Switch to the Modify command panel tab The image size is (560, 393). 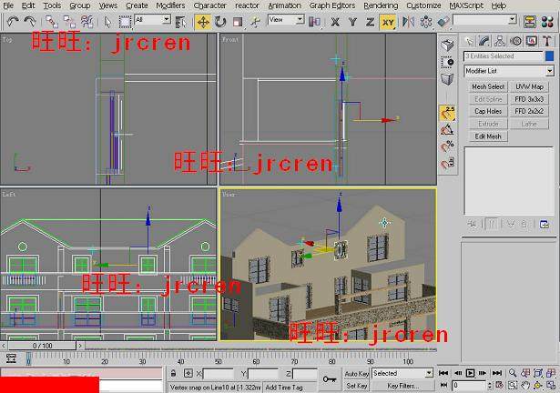484,42
